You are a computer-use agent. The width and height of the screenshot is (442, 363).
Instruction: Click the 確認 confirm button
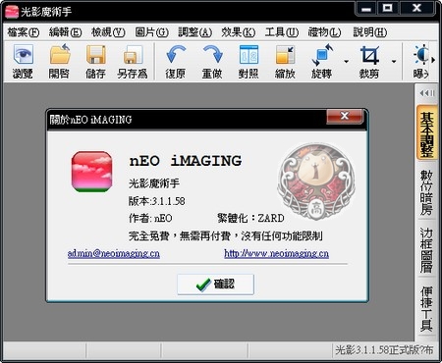[x=215, y=285]
